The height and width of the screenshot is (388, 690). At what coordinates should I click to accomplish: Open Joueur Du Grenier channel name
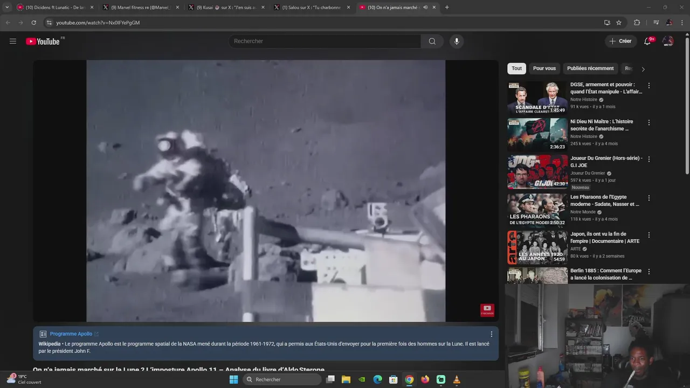[x=588, y=174]
